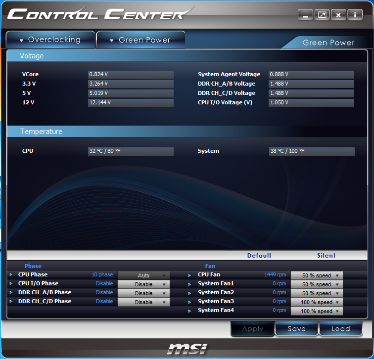374x359 pixels.
Task: Click the Phase section heading
Action: [33, 266]
